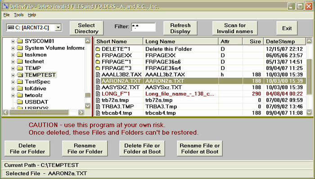The image size is (315, 179).
Task: Click folder icon of DELETE~1 row
Action: click(98, 49)
